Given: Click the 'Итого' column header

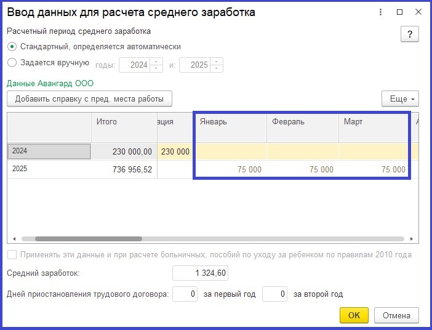Looking at the screenshot, I should [x=123, y=122].
